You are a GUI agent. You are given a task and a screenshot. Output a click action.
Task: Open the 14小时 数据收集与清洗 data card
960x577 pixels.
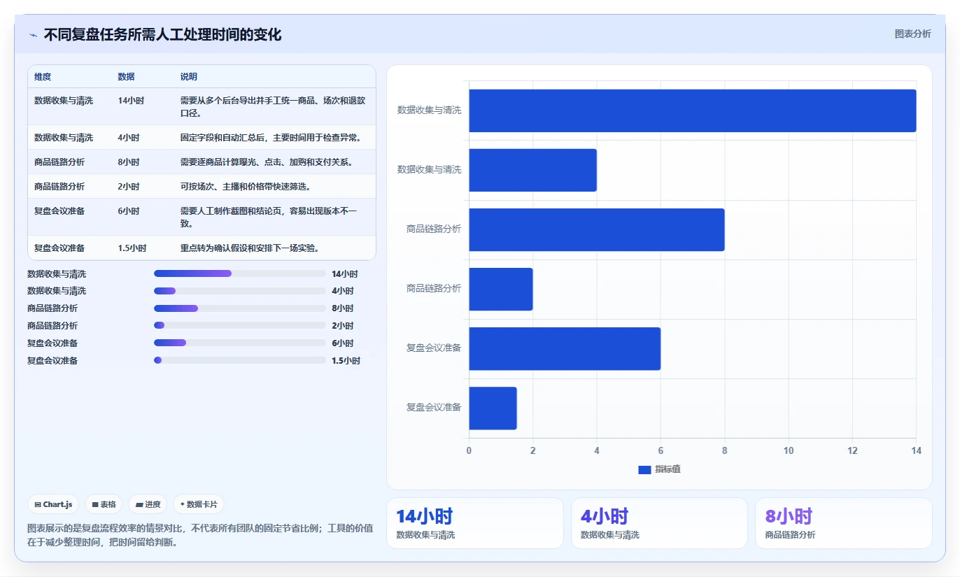coord(475,523)
